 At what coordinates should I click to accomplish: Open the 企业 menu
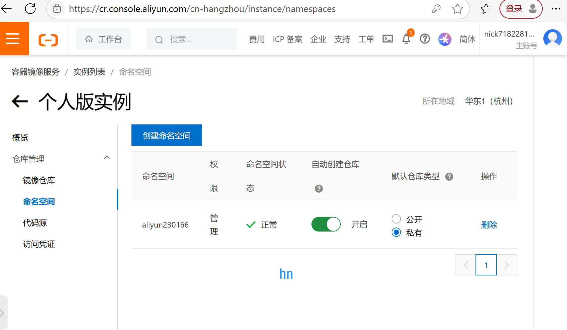(x=318, y=39)
